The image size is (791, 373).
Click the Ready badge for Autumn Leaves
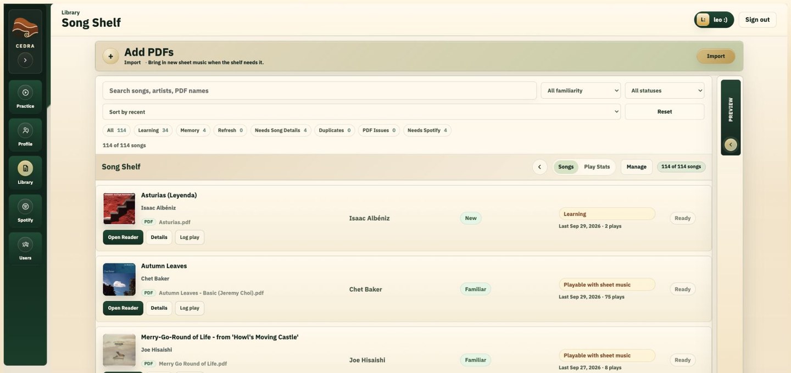coord(682,289)
